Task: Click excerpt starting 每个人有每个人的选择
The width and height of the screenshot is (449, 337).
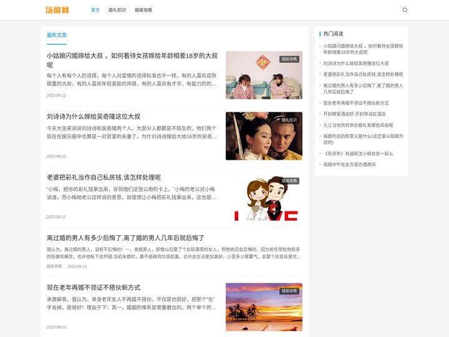Action: click(x=132, y=80)
